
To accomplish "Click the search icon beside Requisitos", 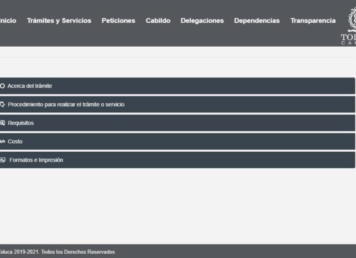I will 2,123.
